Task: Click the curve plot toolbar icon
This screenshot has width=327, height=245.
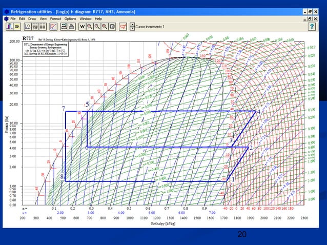Action: (x=27, y=26)
